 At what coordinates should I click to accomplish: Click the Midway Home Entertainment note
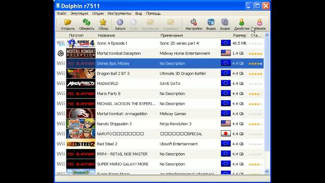coord(185,53)
